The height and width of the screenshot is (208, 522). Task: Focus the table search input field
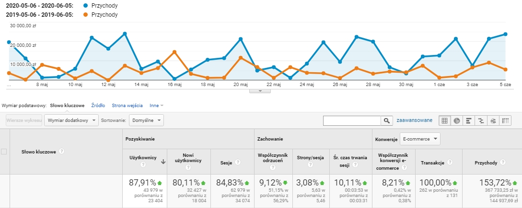(x=352, y=120)
